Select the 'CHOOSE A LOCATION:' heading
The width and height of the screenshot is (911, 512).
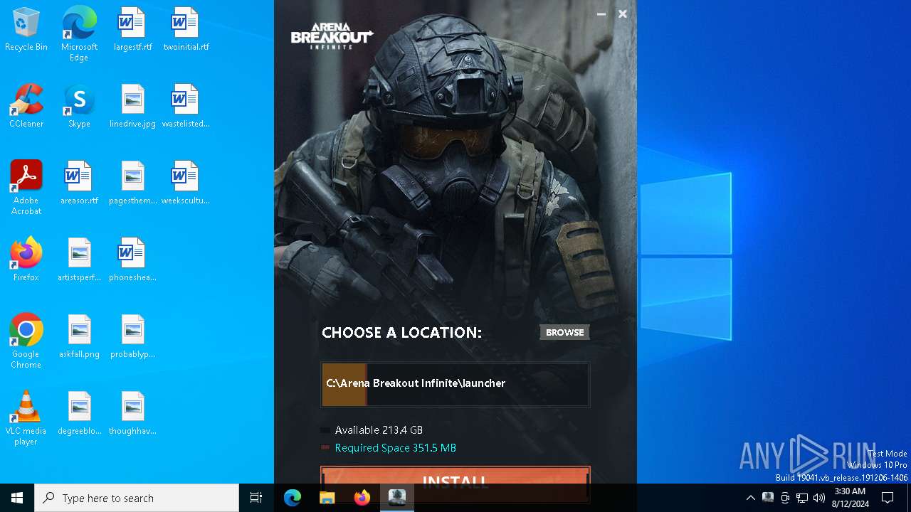[x=401, y=333]
